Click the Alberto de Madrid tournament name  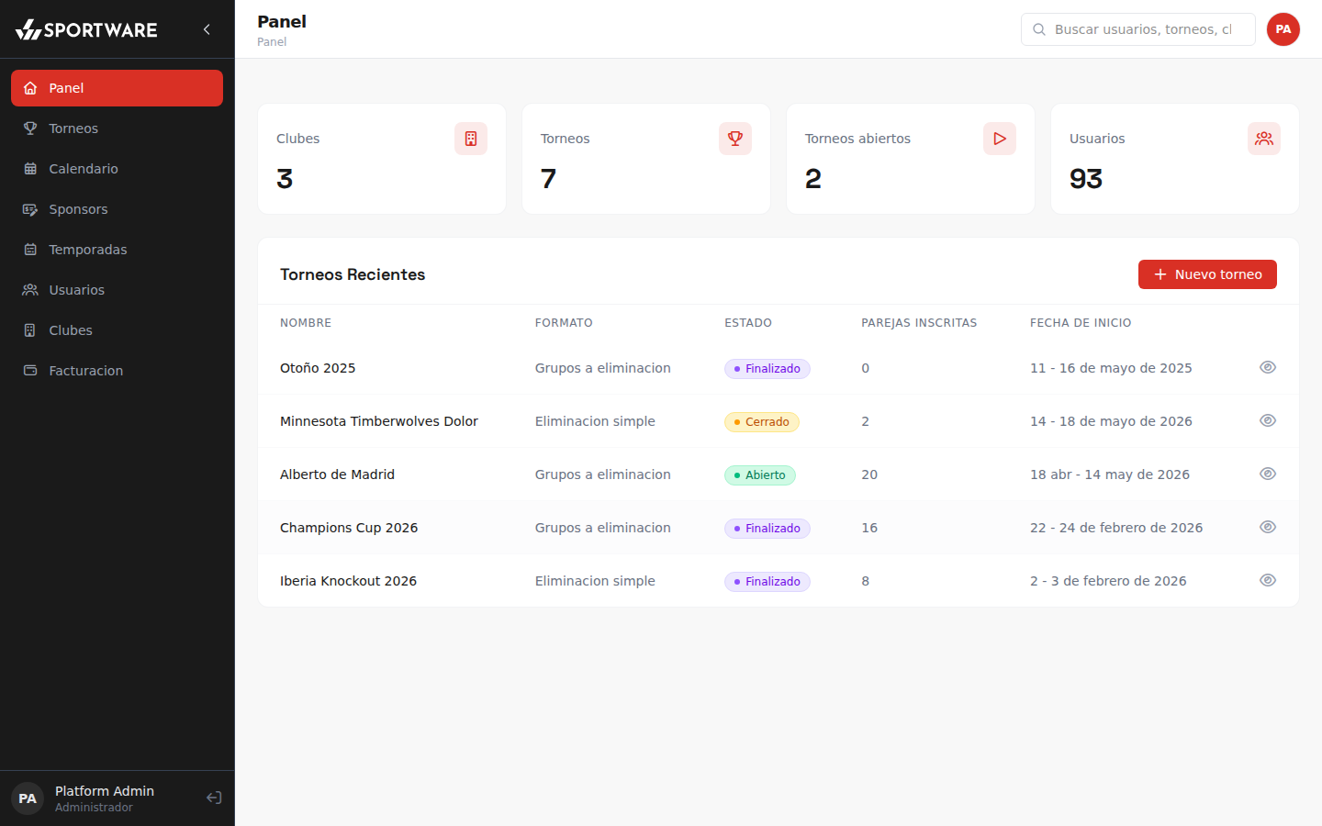(337, 474)
